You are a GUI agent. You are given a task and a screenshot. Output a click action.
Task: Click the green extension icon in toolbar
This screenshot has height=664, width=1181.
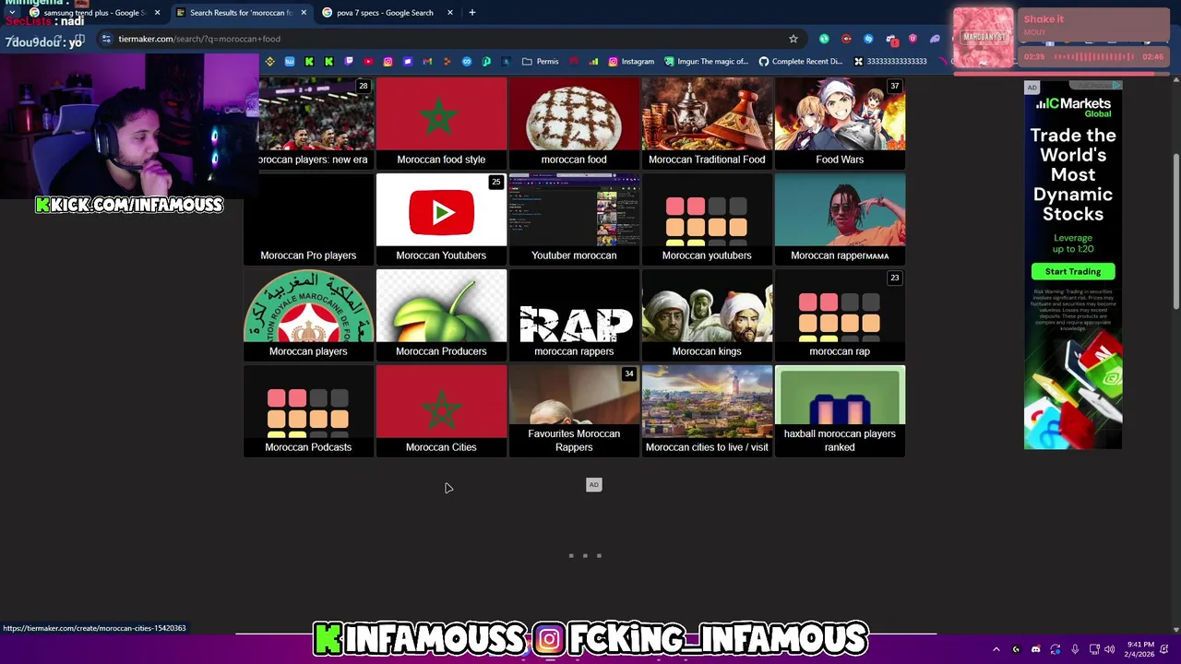click(x=824, y=39)
